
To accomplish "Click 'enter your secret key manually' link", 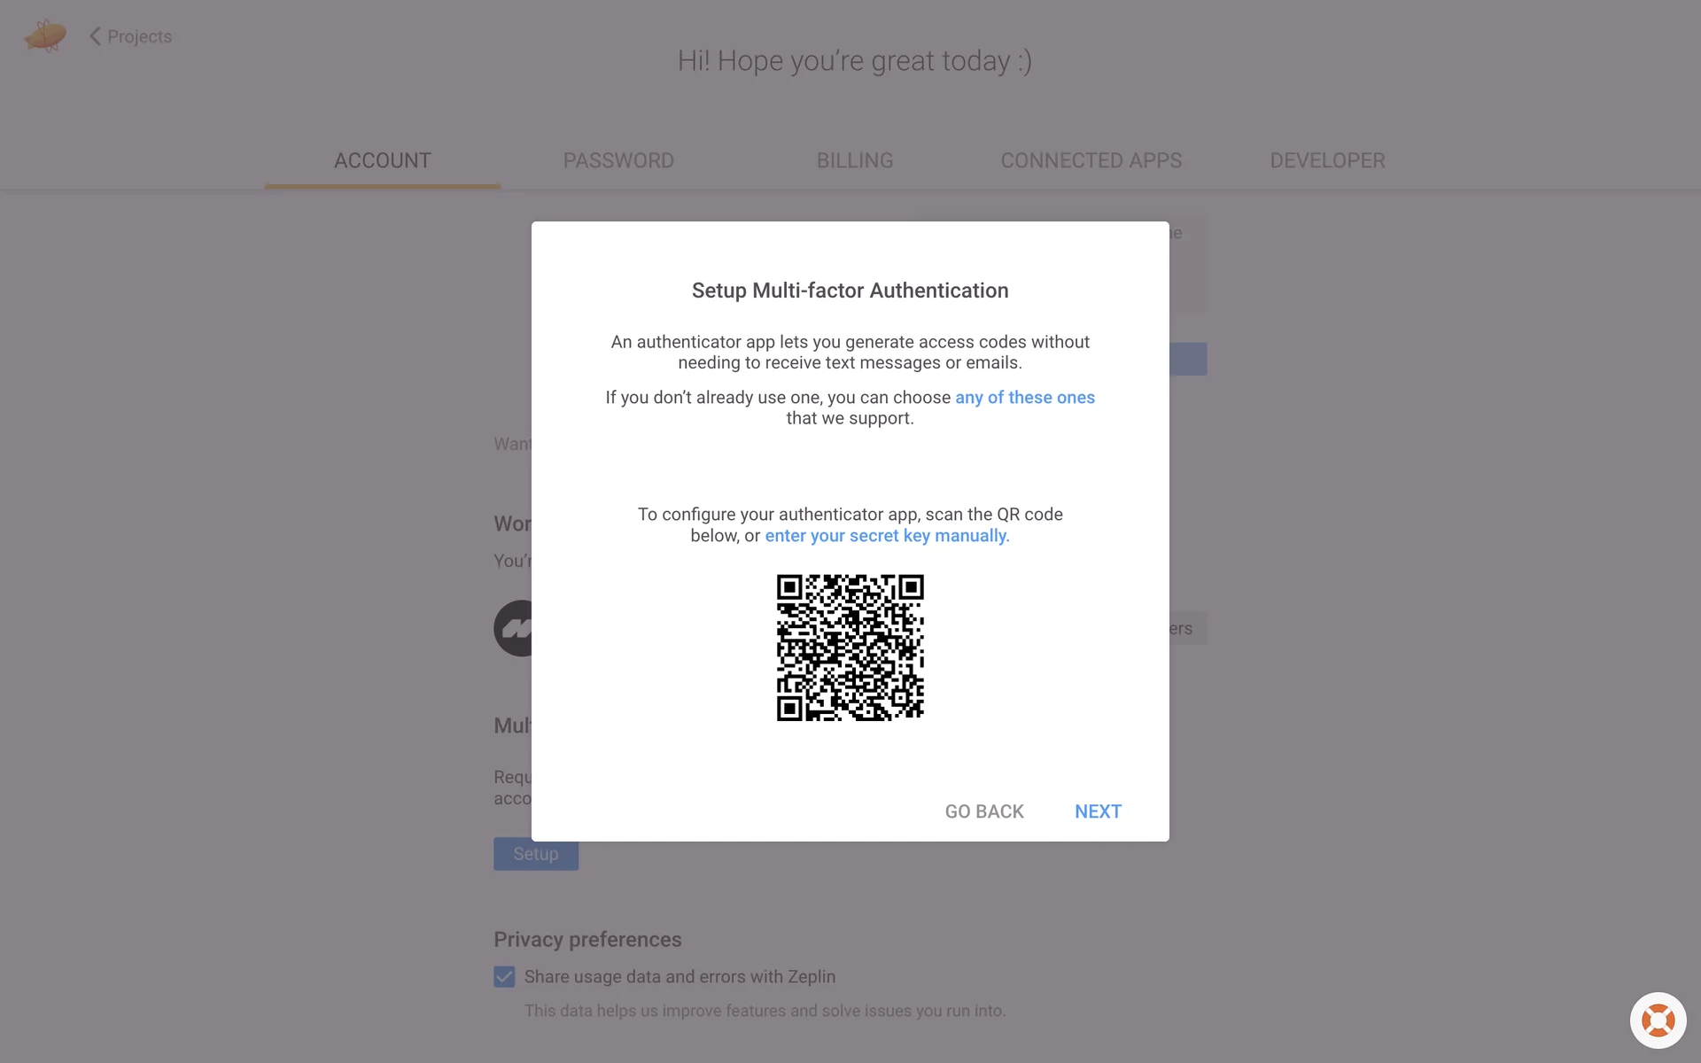I will click(887, 536).
